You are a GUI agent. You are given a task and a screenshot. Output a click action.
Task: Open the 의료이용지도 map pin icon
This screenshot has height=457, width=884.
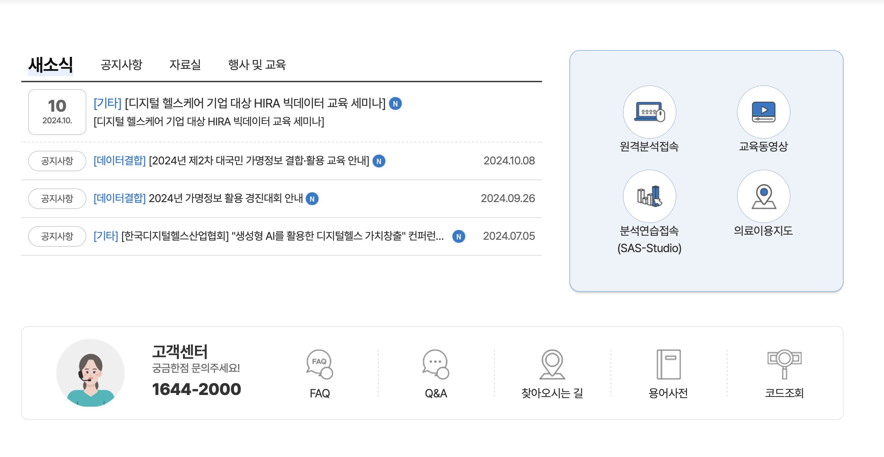[763, 196]
